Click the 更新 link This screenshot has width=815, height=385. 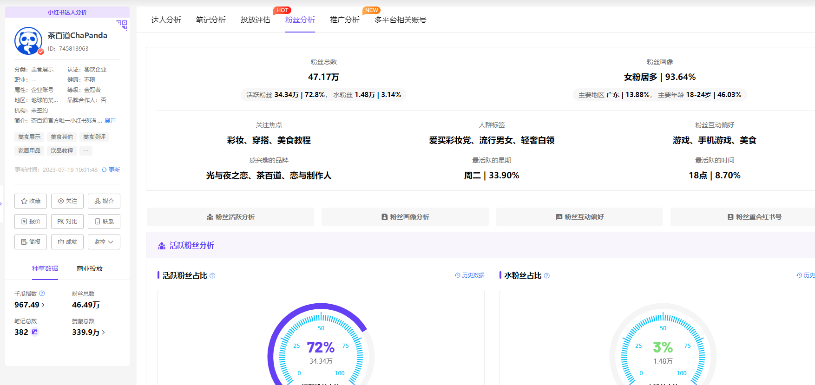coord(114,170)
